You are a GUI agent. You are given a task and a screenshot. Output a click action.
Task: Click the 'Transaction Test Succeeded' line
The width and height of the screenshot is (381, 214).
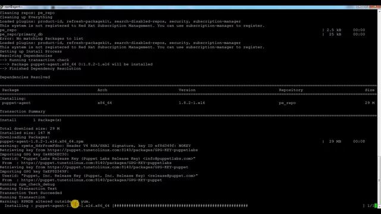pos(31,193)
